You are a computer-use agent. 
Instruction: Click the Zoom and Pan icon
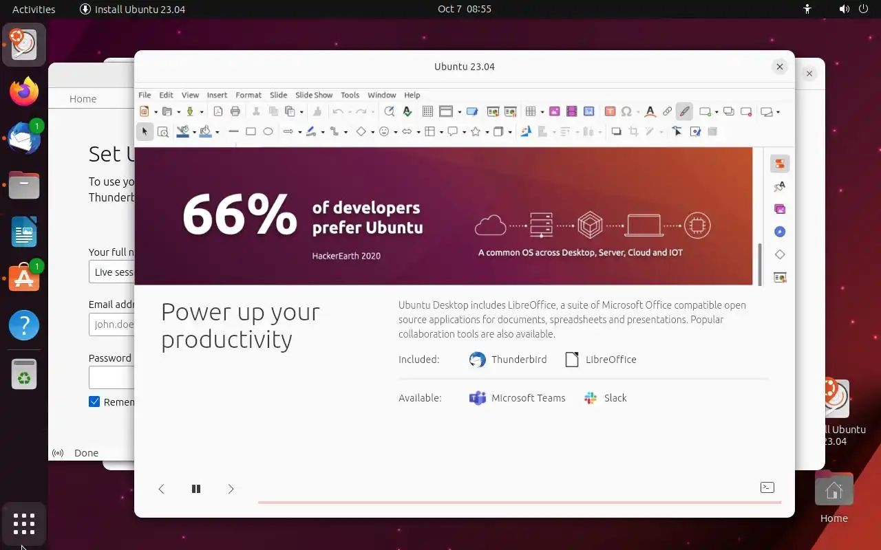pos(162,131)
